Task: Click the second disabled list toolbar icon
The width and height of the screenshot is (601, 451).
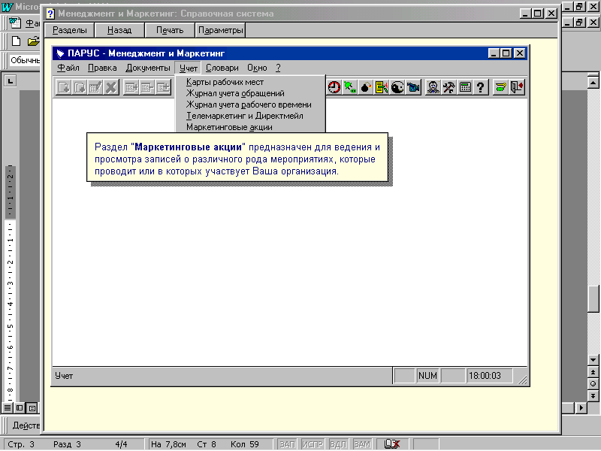Action: click(x=147, y=87)
